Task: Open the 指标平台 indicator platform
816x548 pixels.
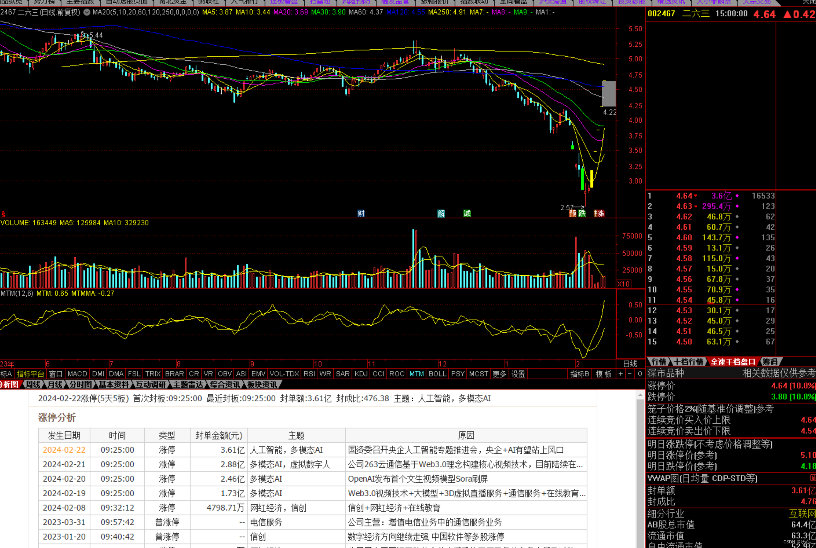Action: coord(30,374)
